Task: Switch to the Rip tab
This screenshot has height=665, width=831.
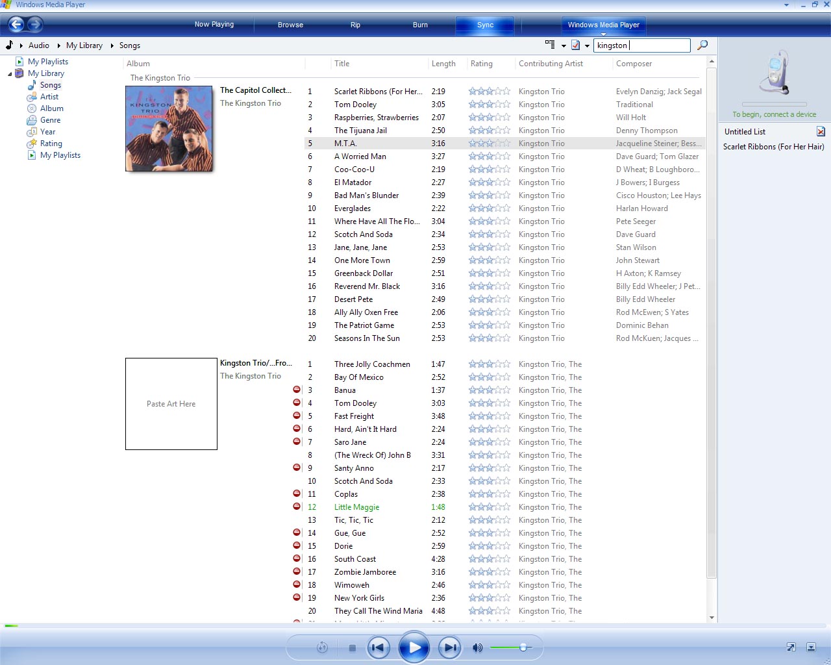Action: tap(355, 25)
